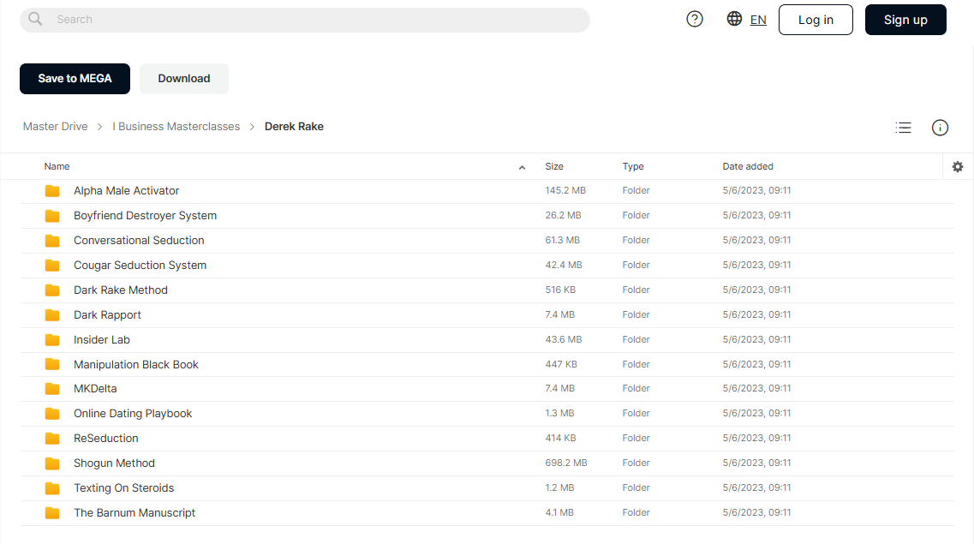Viewport: 974px width, 544px height.
Task: Select the Boyfriend Destroyer System name
Action: tap(146, 216)
